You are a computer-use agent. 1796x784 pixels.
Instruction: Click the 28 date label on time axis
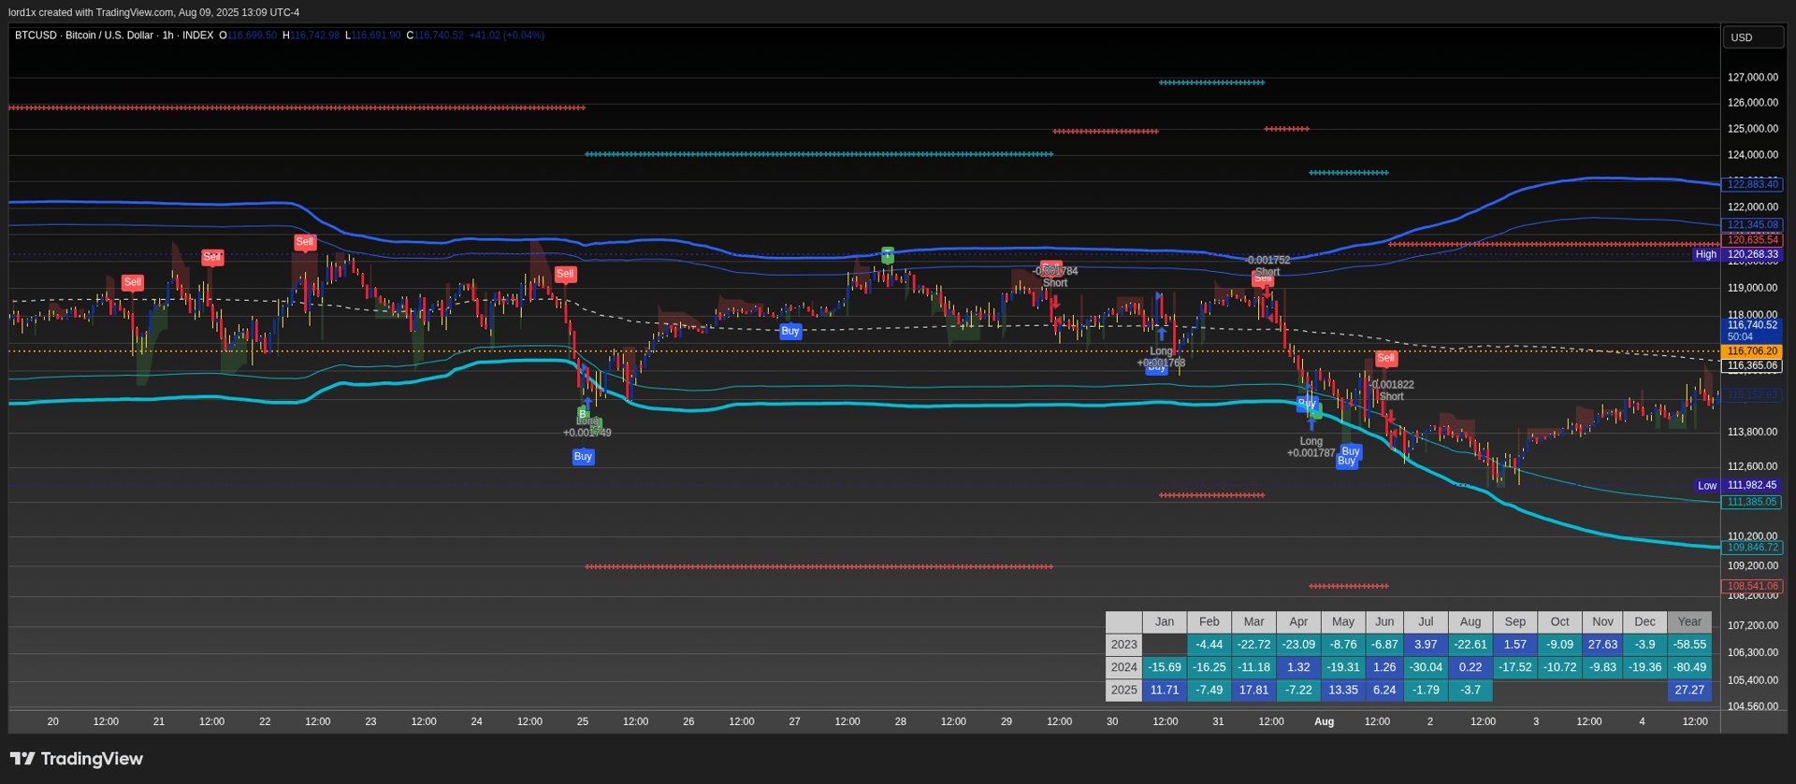[x=901, y=721]
